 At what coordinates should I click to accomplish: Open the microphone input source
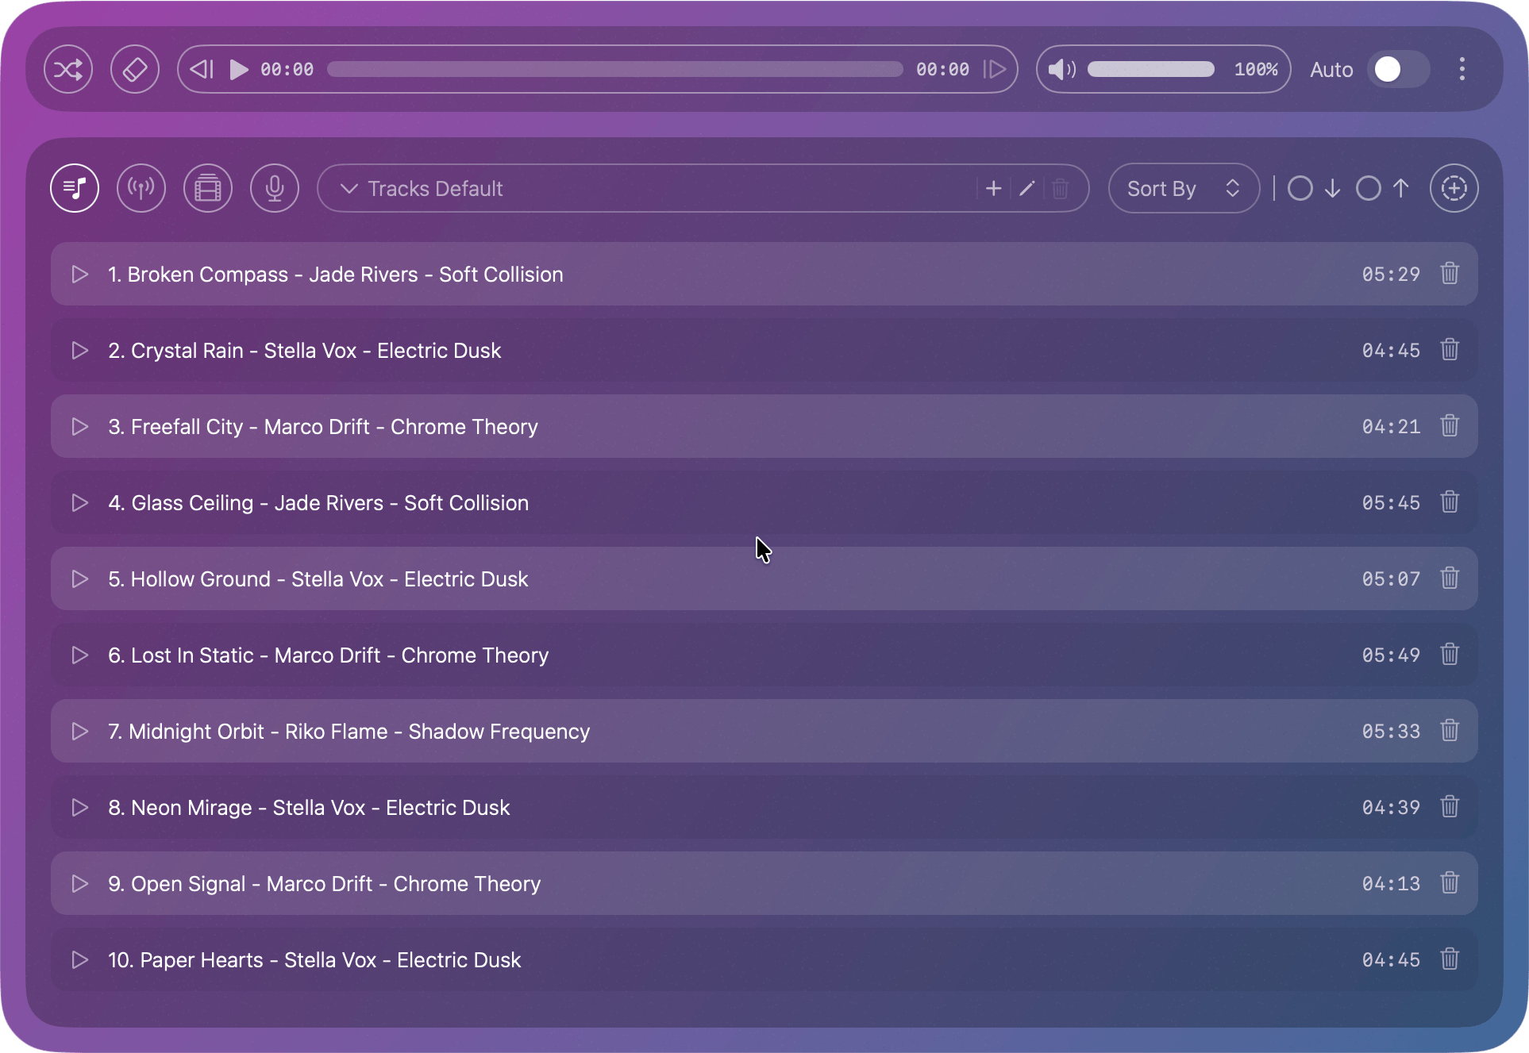(274, 188)
